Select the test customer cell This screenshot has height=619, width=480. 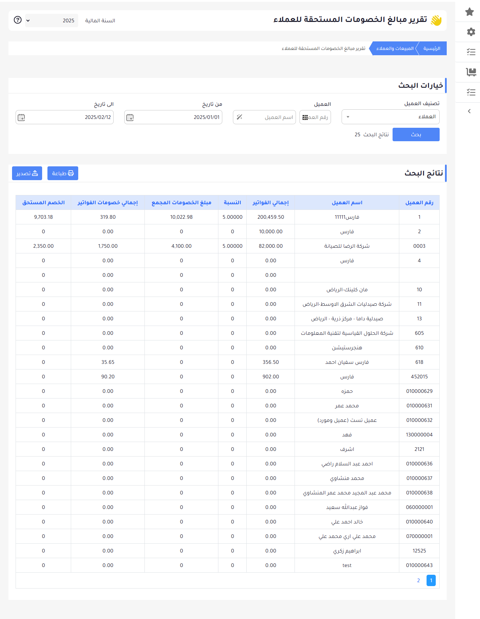pyautogui.click(x=347, y=565)
